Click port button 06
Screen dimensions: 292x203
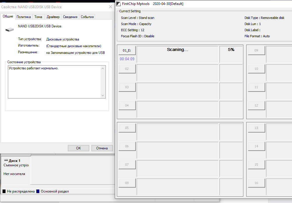click(127, 146)
